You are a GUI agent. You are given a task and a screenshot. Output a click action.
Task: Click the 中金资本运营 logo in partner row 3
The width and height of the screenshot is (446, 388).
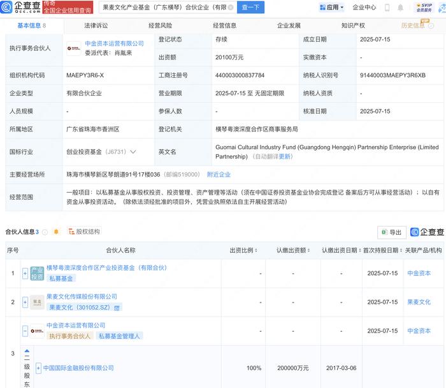pyautogui.click(x=37, y=331)
